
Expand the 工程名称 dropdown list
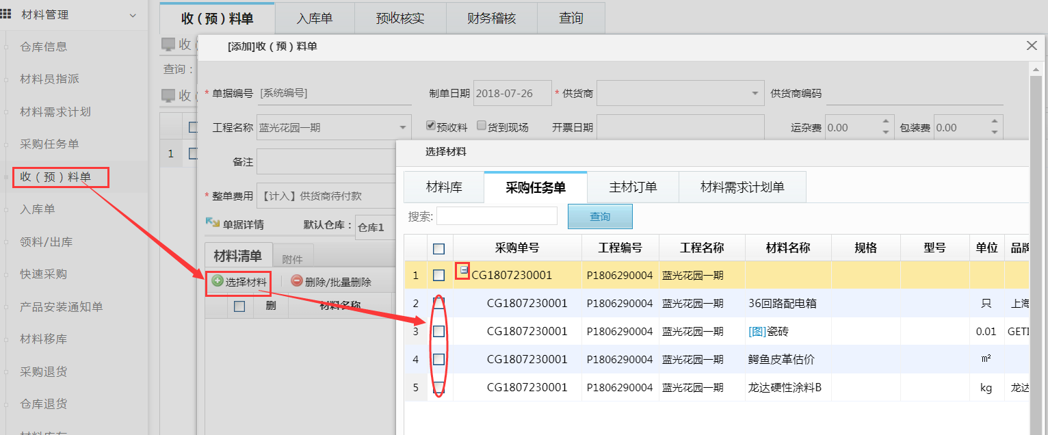tap(402, 128)
